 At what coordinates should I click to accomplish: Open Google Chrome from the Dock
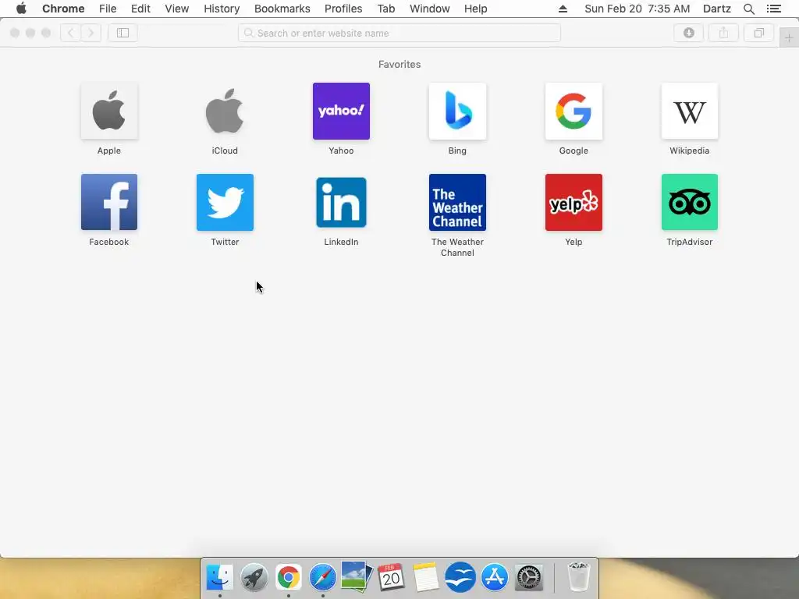[289, 577]
